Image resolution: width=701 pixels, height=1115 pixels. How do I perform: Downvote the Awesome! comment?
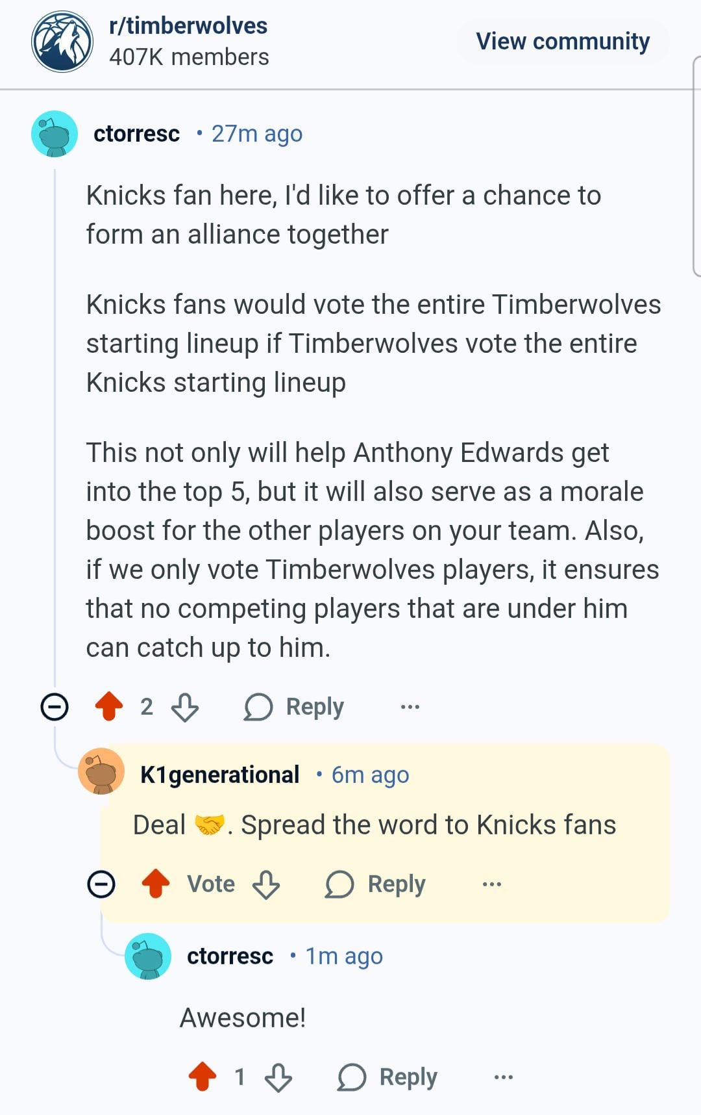278,1077
